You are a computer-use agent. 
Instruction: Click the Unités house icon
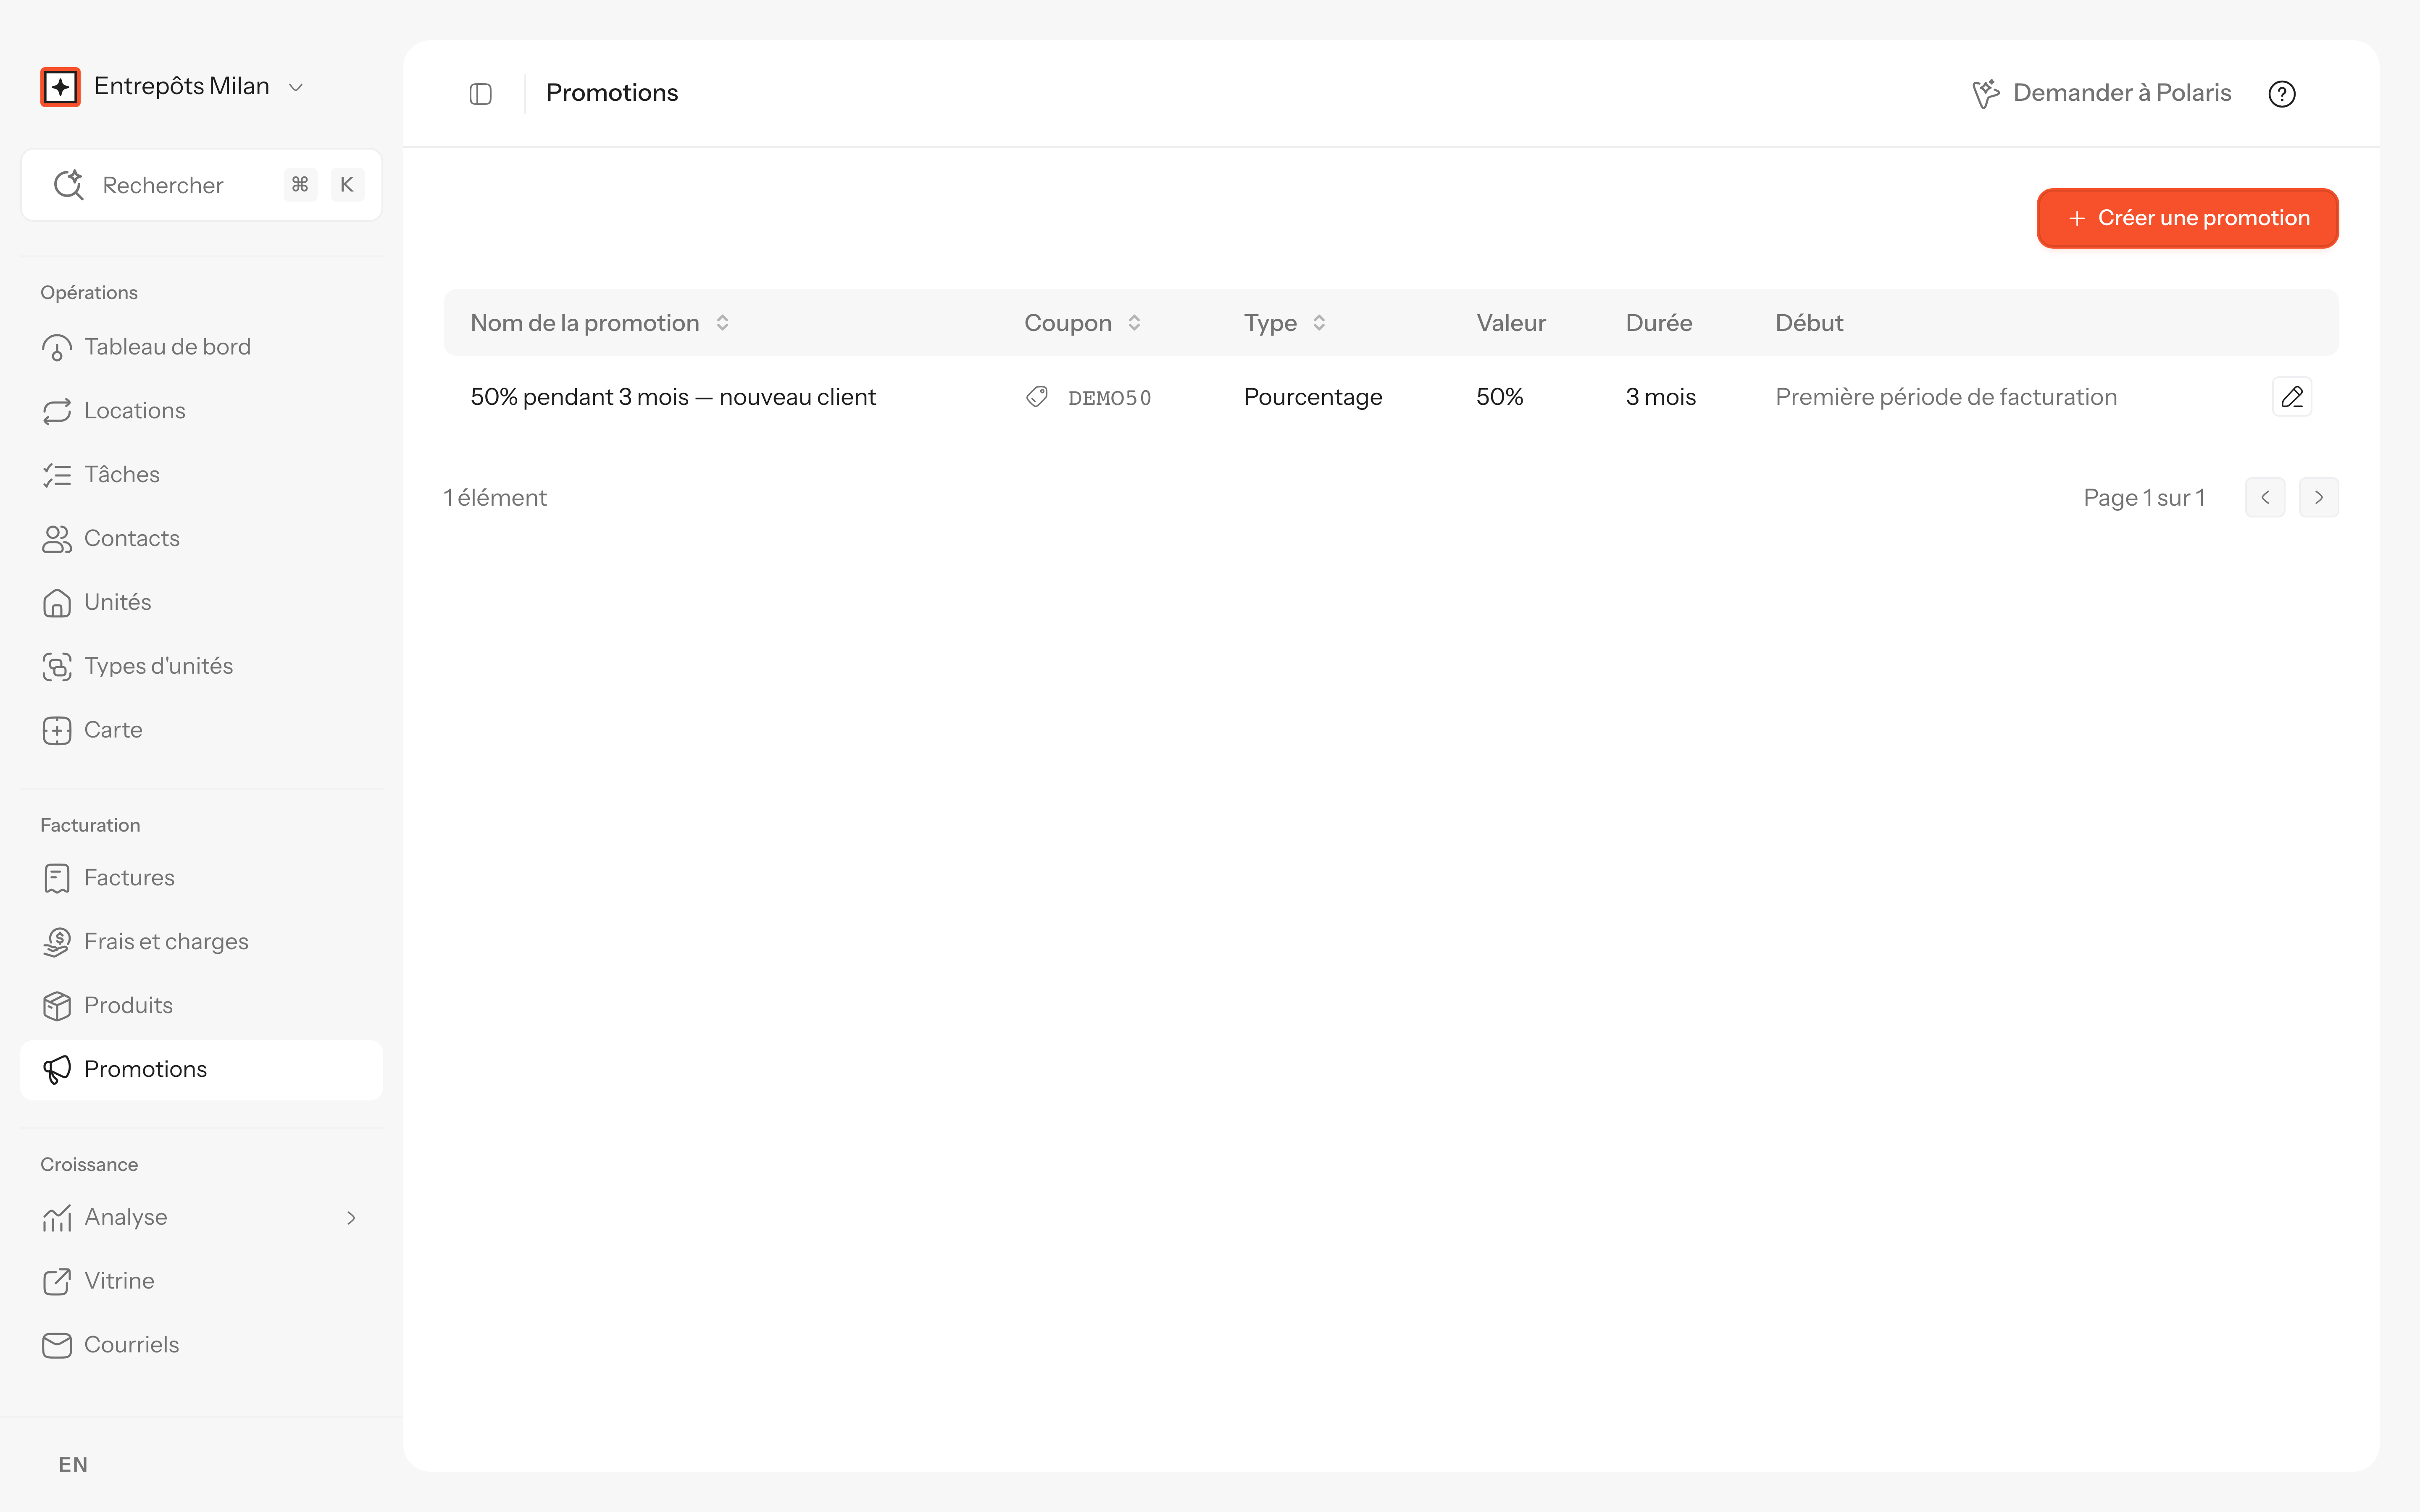pyautogui.click(x=57, y=603)
